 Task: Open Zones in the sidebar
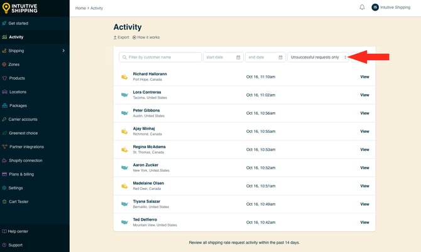click(14, 65)
